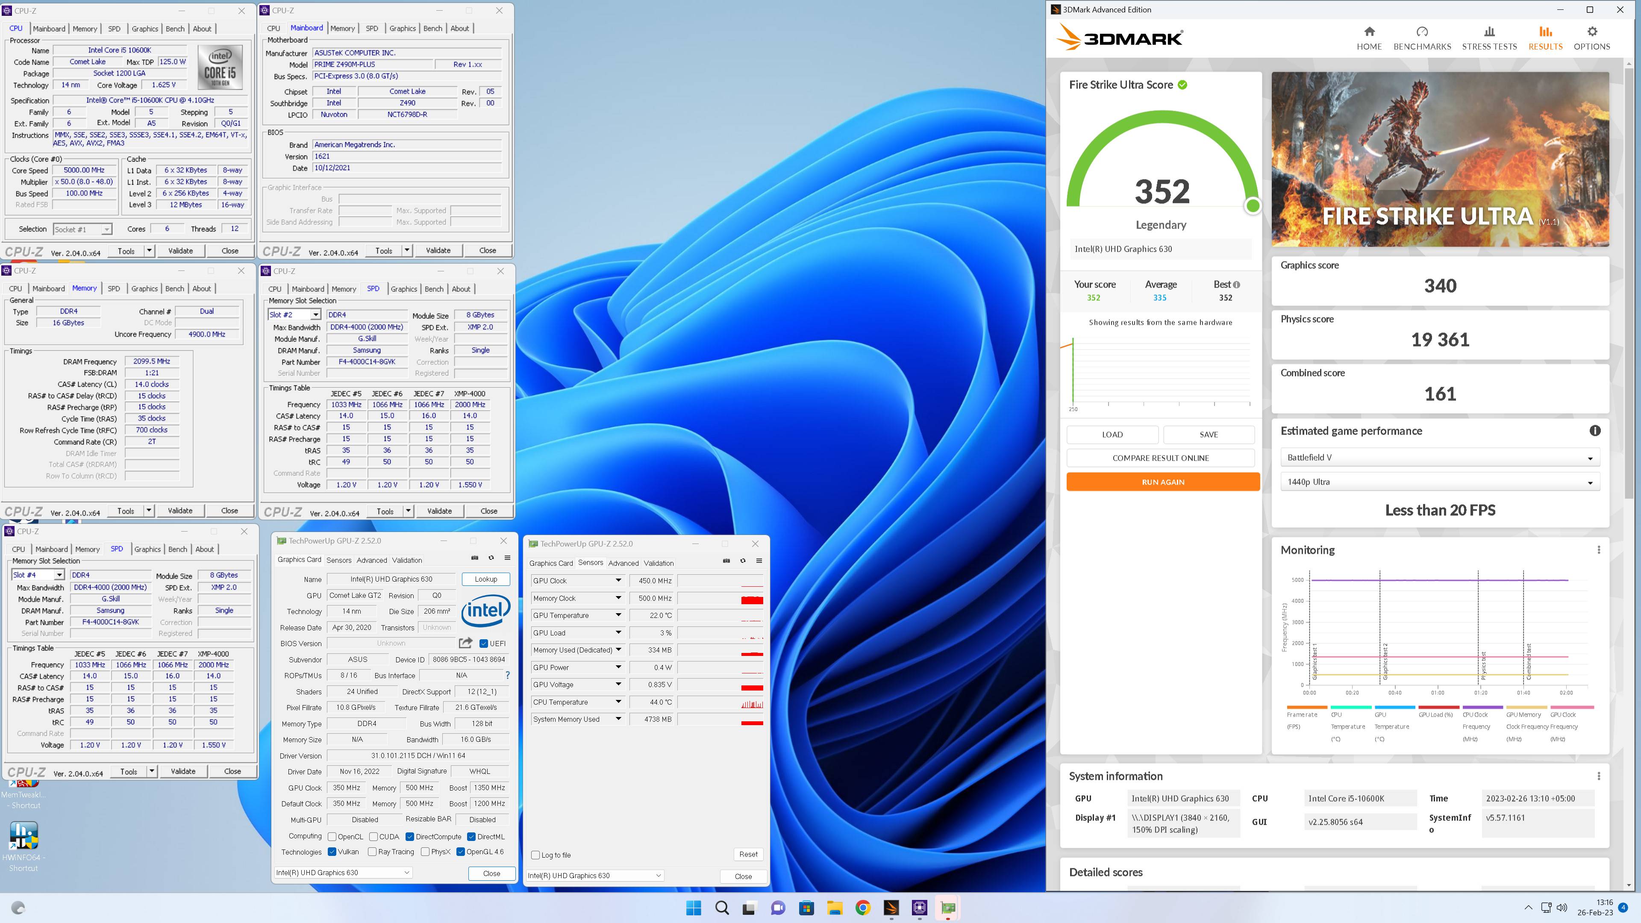Toggle the Vulkan checkbox
The height and width of the screenshot is (923, 1641).
point(332,852)
